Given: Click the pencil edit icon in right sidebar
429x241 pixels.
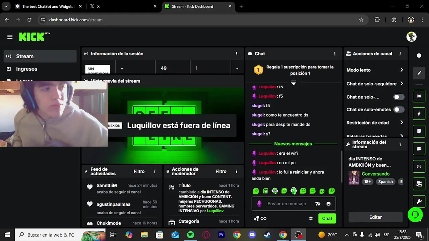Looking at the screenshot, I should (419, 73).
